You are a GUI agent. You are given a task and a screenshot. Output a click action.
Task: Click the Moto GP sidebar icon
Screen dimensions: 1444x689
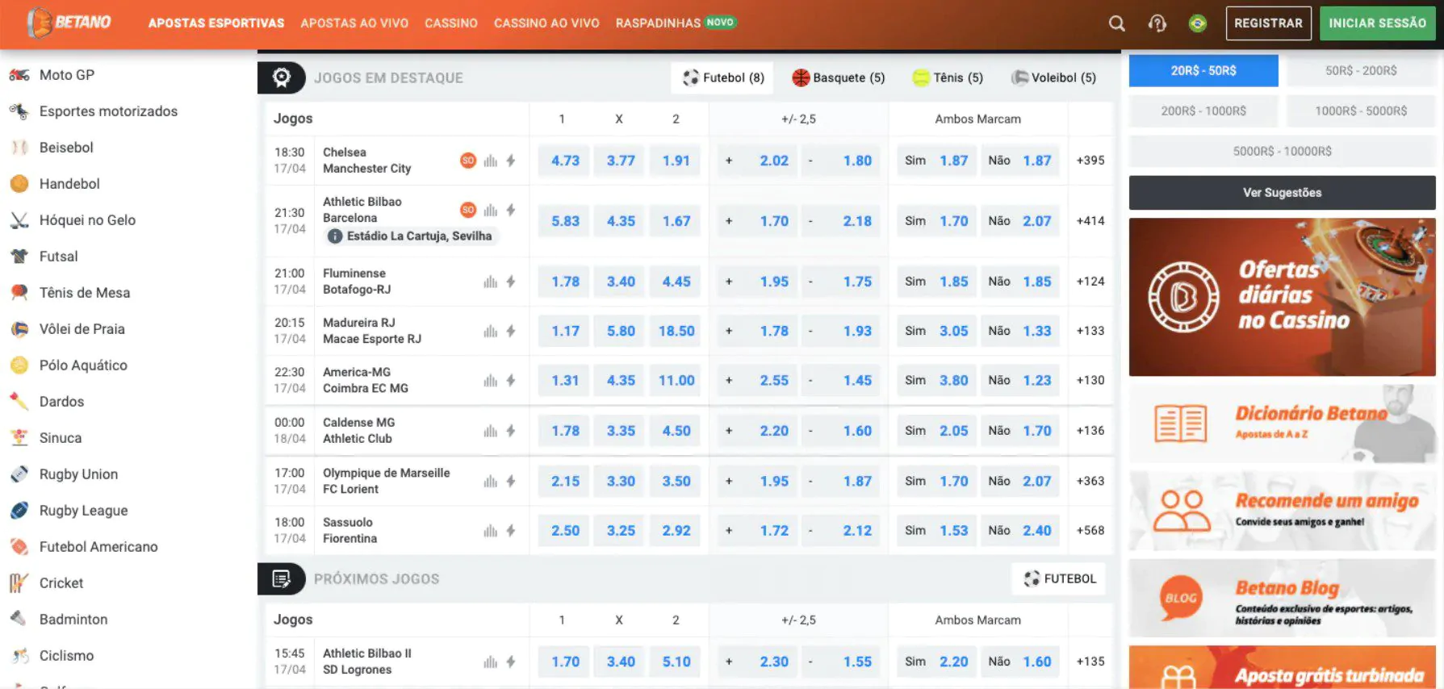click(x=19, y=75)
